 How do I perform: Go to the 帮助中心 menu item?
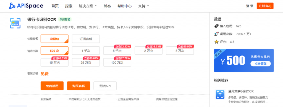tap(125, 6)
